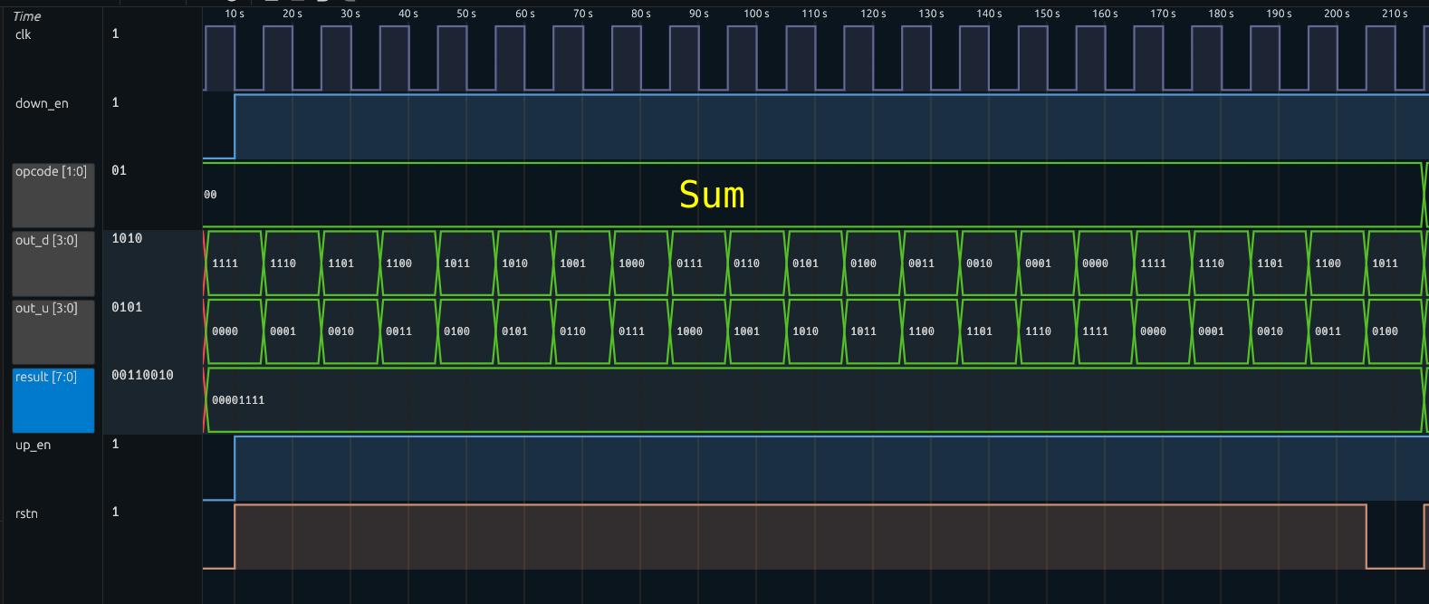Select the up_en signal name
The height and width of the screenshot is (604, 1429).
[33, 445]
